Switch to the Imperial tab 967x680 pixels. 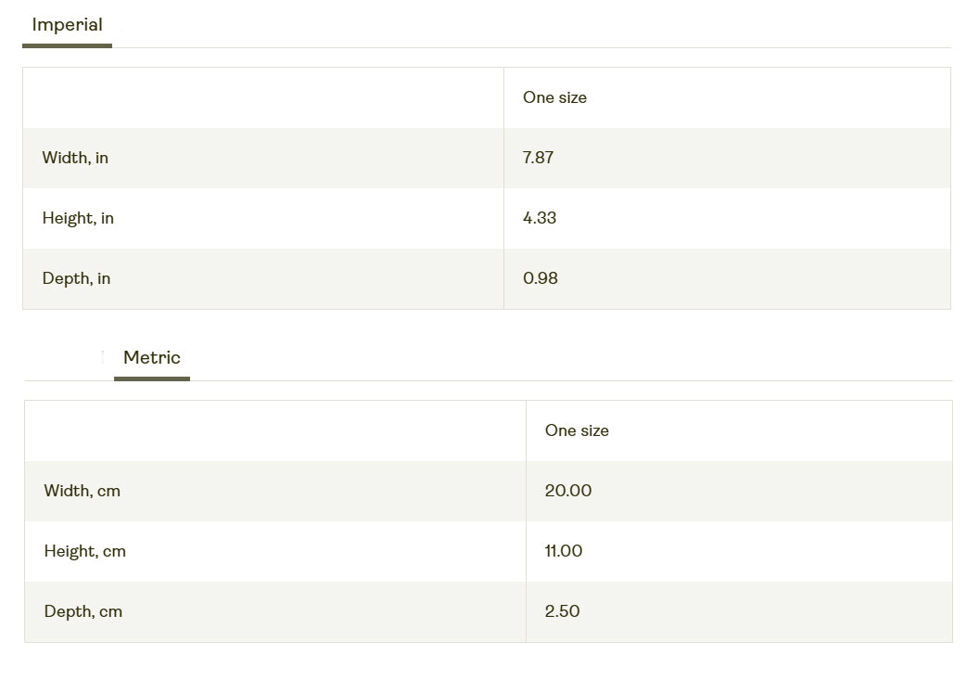67,25
